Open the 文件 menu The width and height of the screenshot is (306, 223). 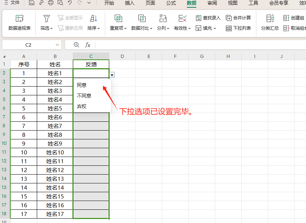click(x=12, y=3)
